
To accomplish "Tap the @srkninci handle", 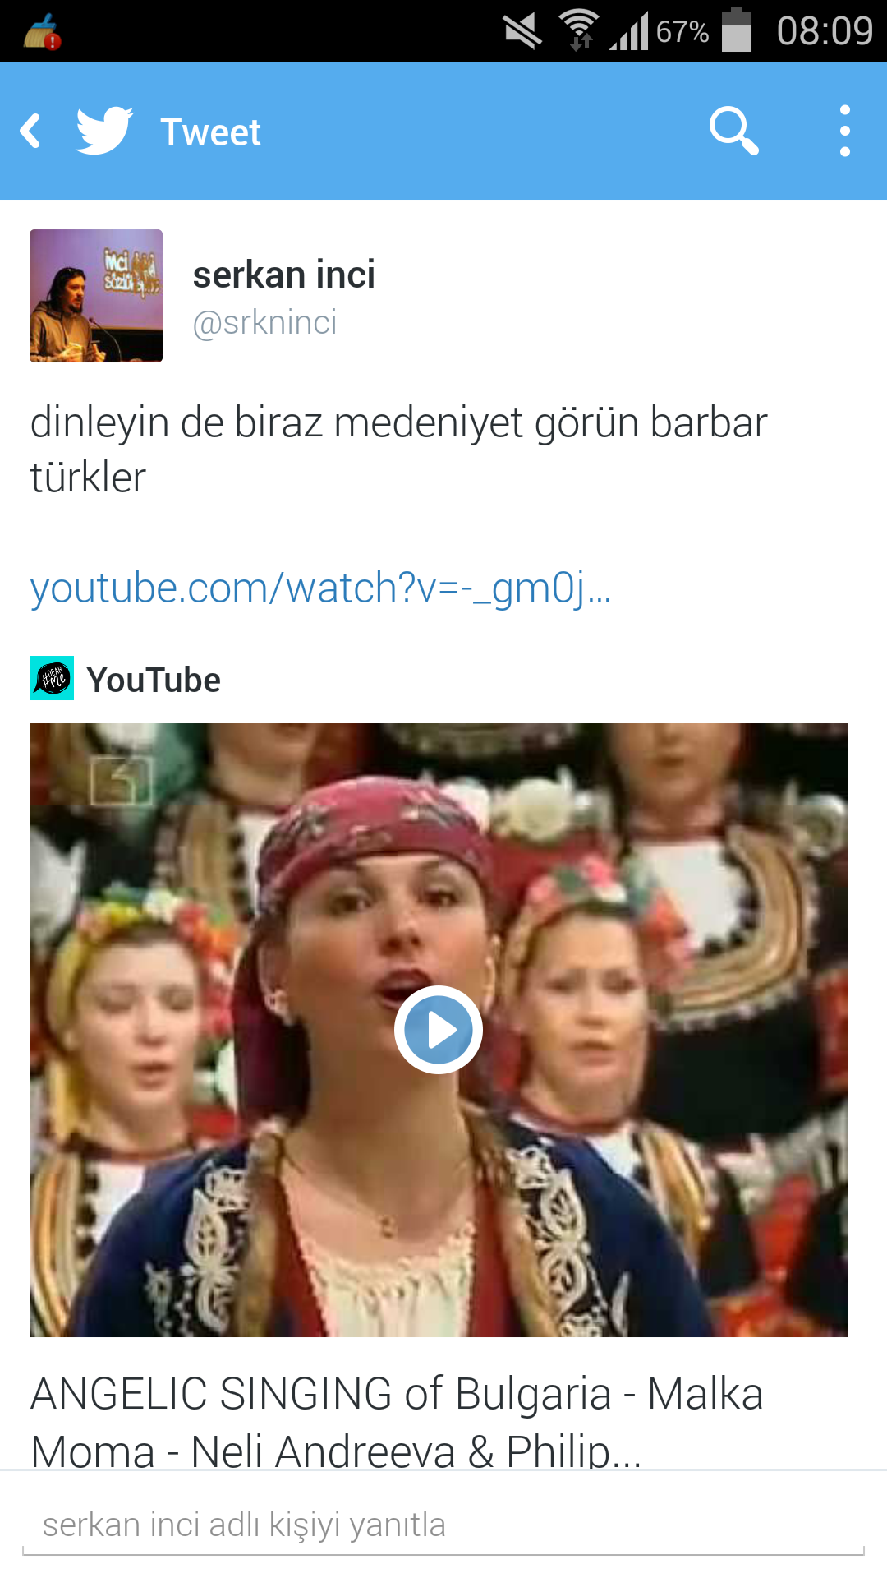I will point(264,323).
